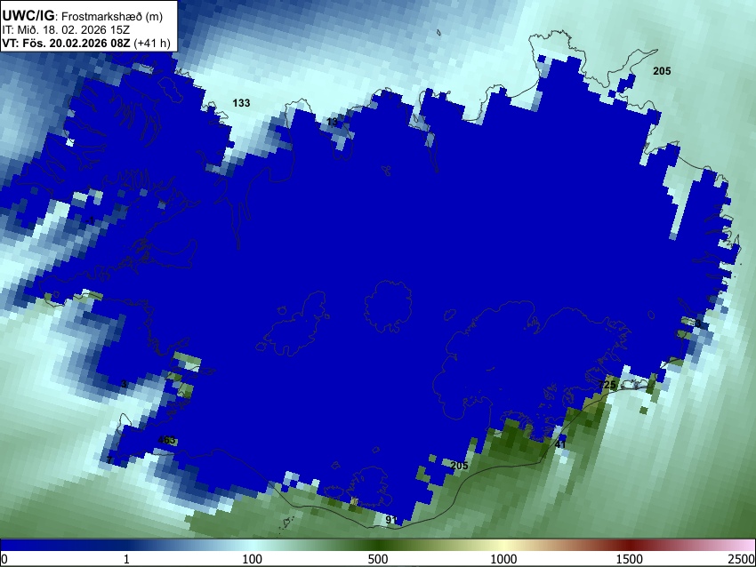Click the "500" tick label on the legend

(378, 559)
